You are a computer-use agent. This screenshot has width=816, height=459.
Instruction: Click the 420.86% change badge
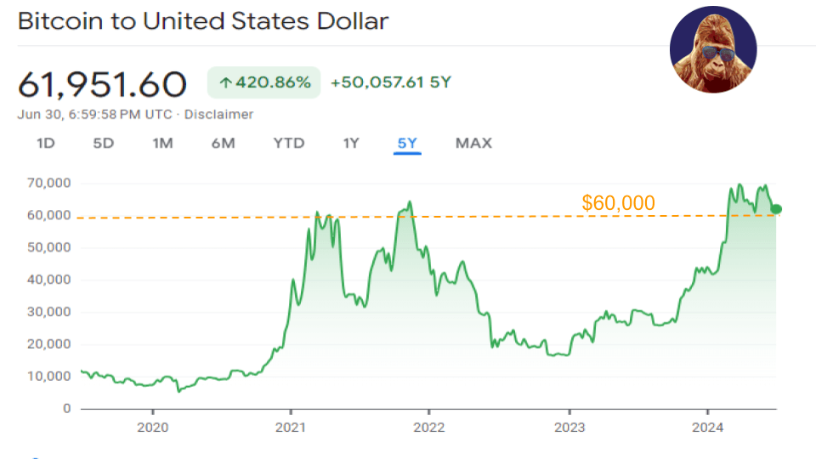pos(264,83)
